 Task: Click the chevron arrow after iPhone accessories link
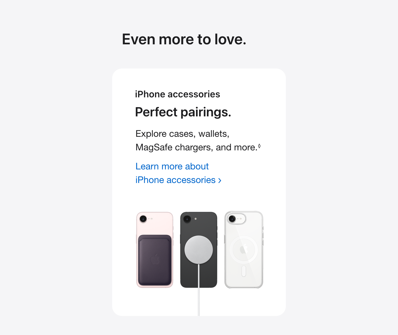point(220,181)
